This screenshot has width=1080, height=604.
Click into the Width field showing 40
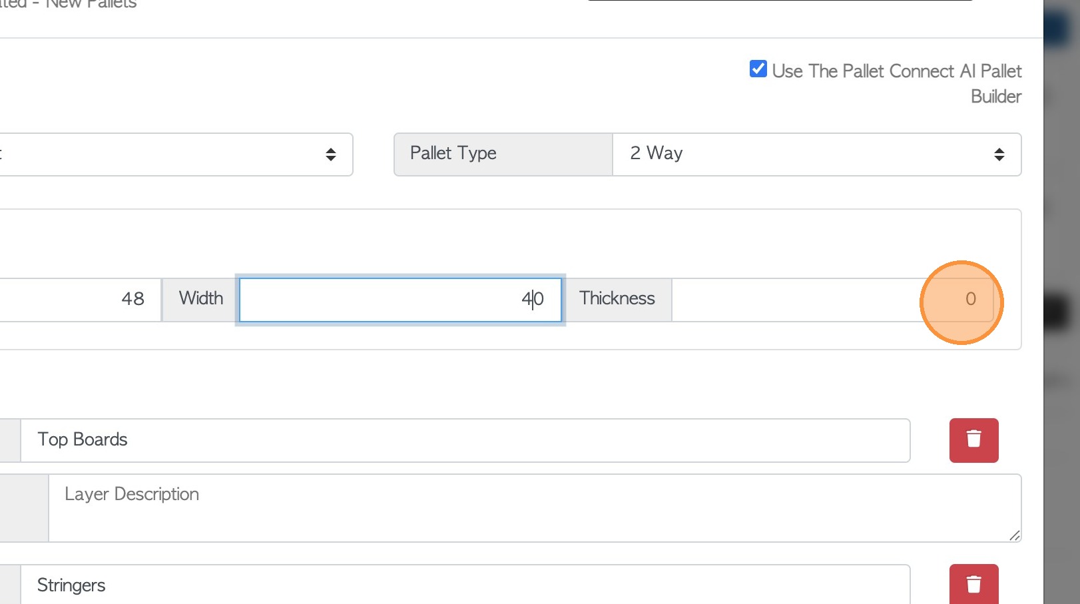[400, 300]
